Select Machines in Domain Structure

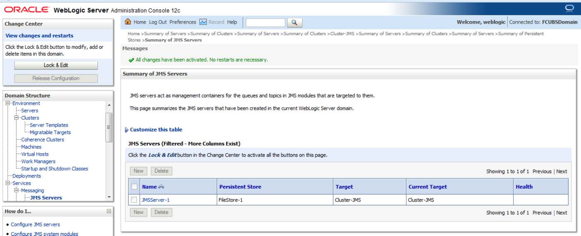click(31, 147)
